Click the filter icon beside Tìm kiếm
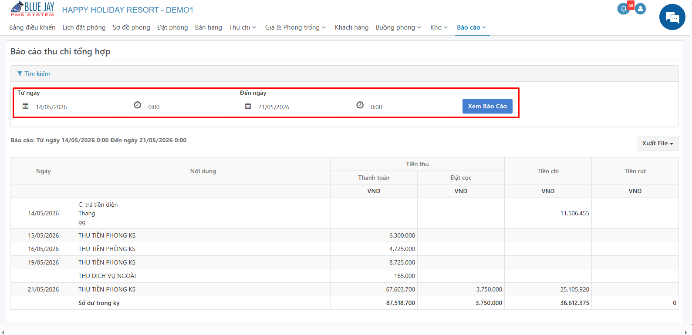This screenshot has height=335, width=692. pyautogui.click(x=20, y=74)
